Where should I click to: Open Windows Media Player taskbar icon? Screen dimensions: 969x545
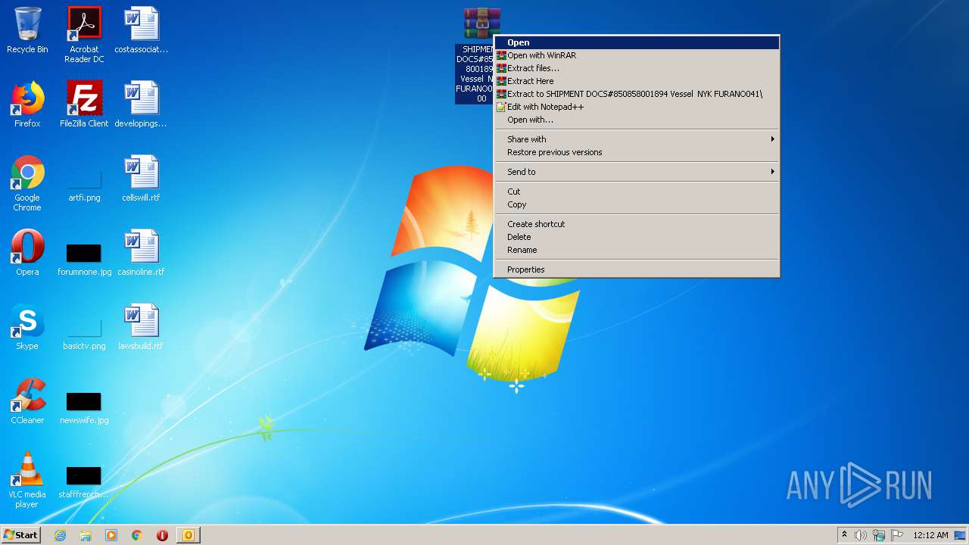(x=111, y=535)
